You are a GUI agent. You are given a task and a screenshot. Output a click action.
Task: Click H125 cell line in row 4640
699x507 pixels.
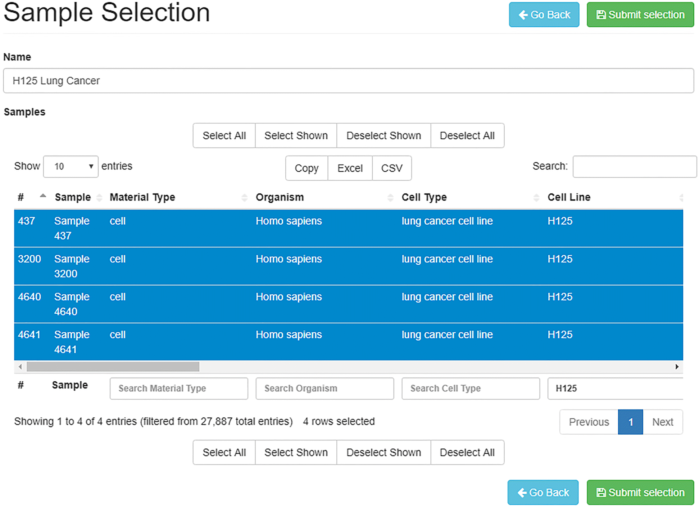coord(560,297)
